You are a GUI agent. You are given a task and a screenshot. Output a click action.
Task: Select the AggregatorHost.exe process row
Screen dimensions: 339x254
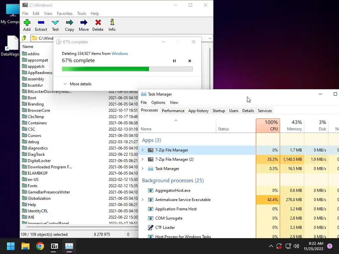pos(239,190)
